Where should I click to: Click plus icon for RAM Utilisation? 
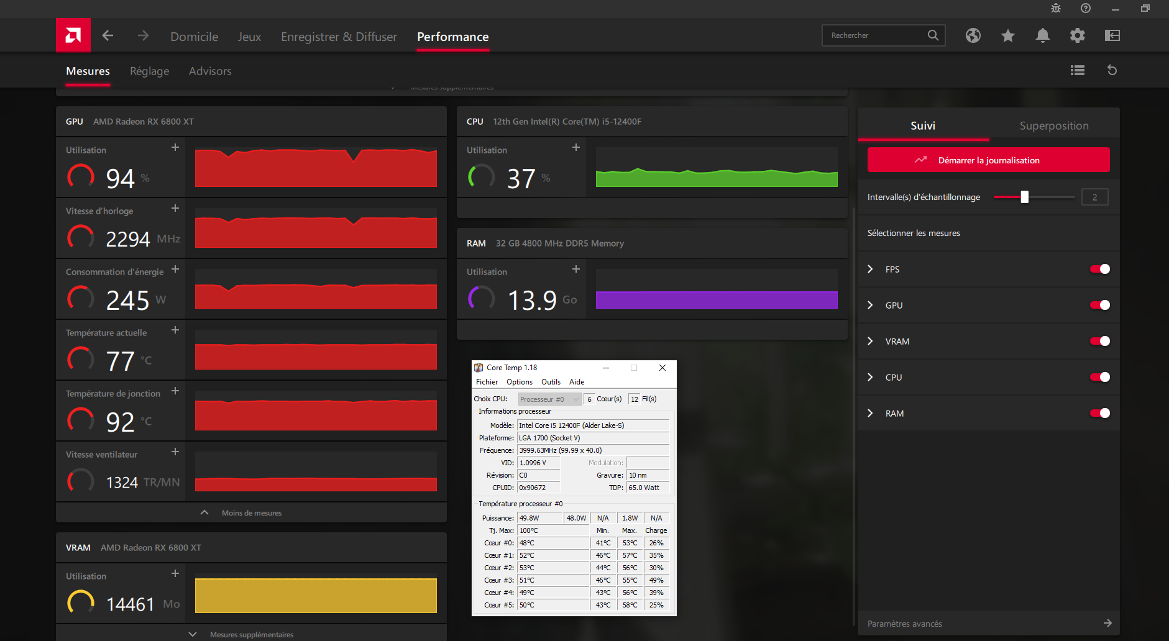(576, 269)
